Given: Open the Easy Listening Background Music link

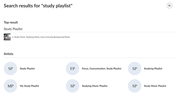Looking at the screenshot, I should (x=55, y=37).
